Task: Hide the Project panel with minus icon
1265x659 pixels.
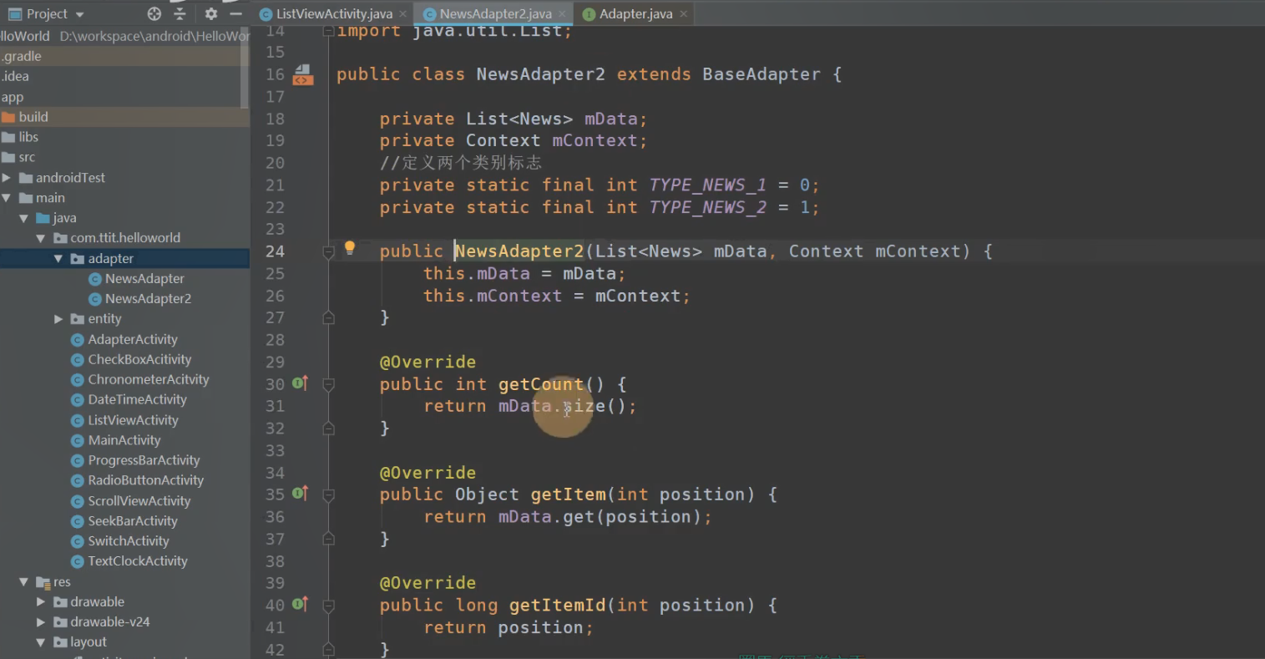Action: [236, 14]
